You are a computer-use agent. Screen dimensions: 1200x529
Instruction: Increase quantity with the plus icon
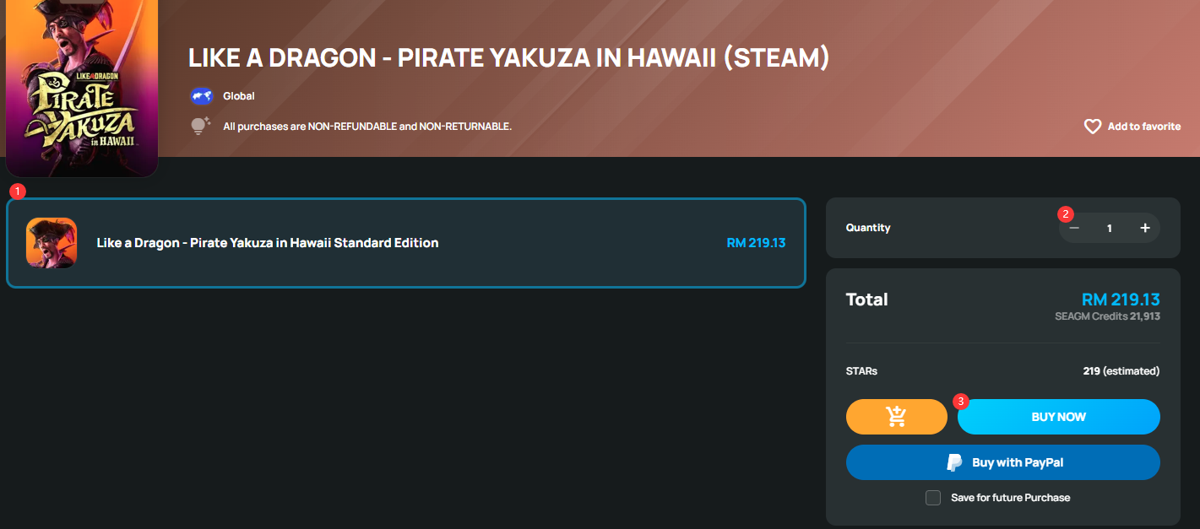pos(1145,228)
